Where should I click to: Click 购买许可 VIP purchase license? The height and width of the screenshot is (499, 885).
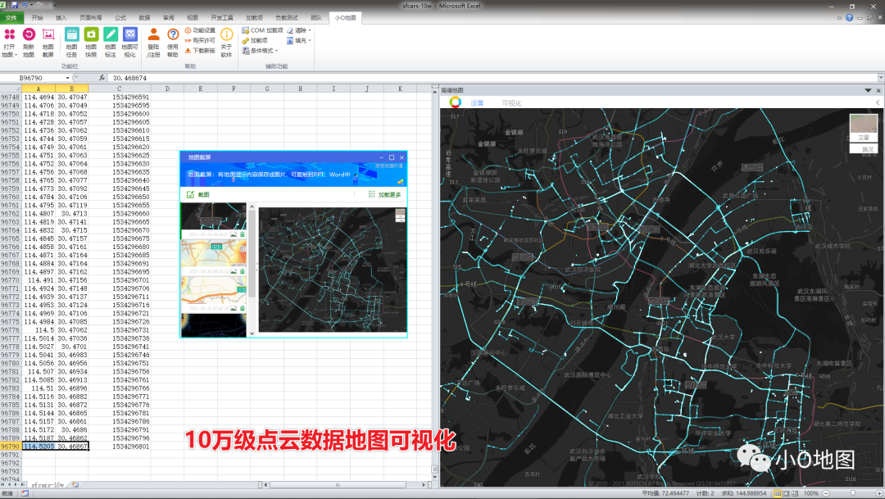200,41
